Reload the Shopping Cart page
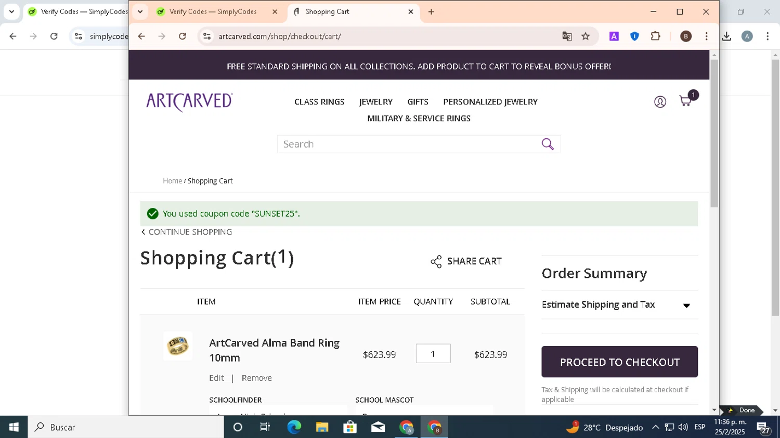Viewport: 780px width, 438px height. [183, 36]
